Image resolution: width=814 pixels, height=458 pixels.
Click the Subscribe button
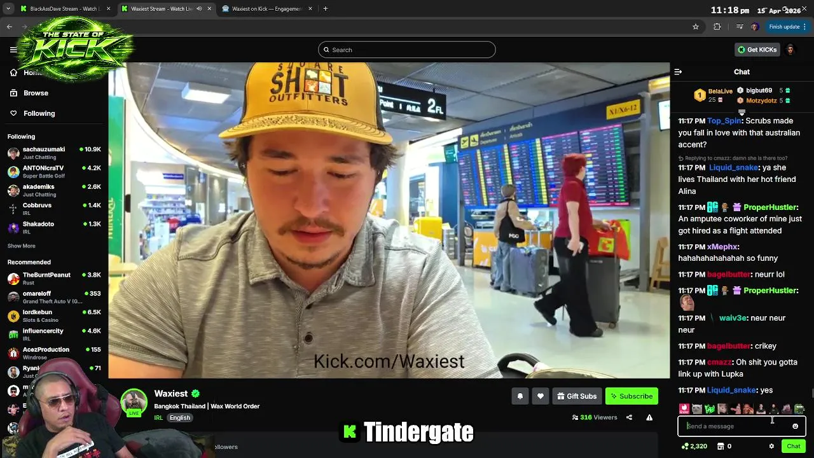pos(631,396)
